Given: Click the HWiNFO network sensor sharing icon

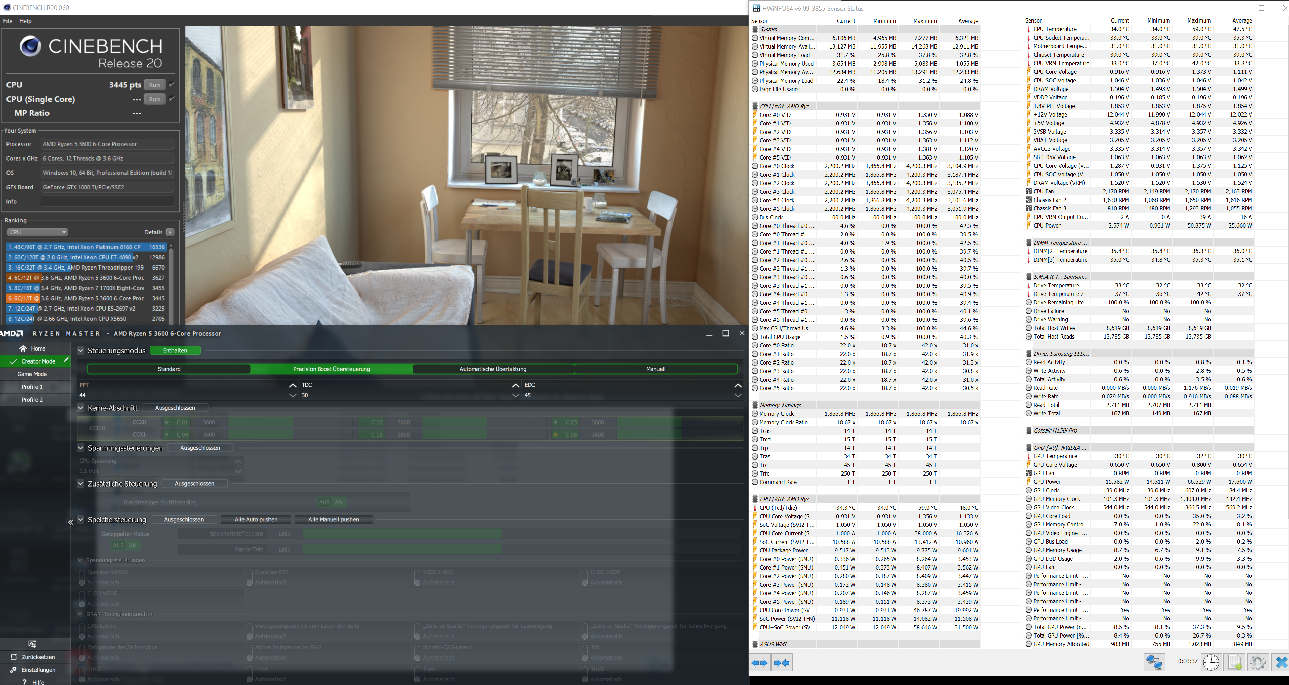Looking at the screenshot, I should click(x=1154, y=662).
